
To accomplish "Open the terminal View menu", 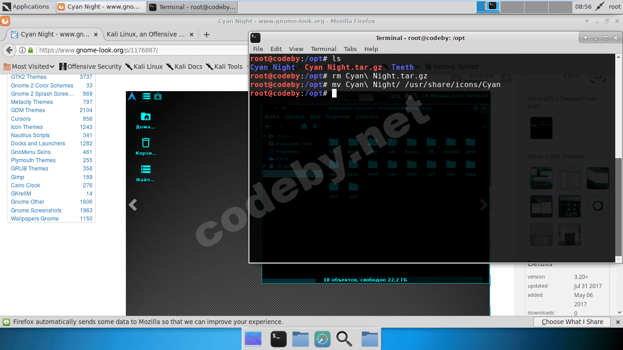I will (296, 49).
